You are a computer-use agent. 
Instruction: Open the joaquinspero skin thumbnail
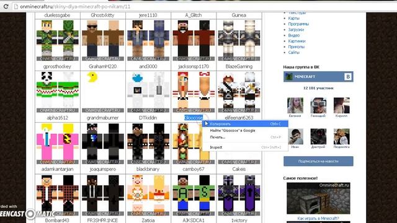click(x=102, y=144)
